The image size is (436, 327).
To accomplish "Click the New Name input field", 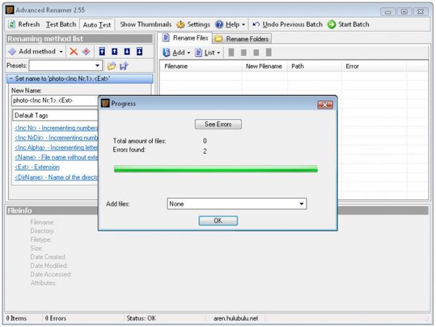I will pos(55,100).
